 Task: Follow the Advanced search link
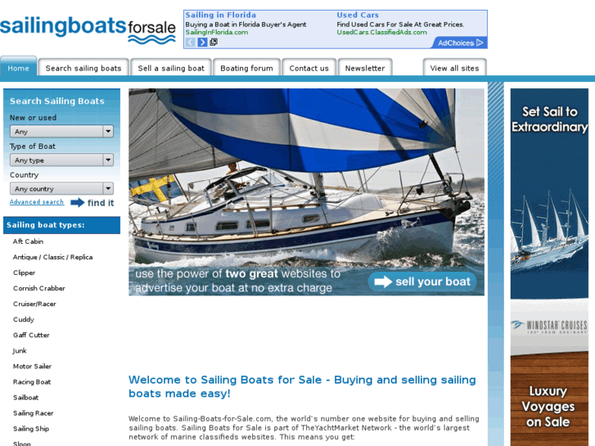pyautogui.click(x=37, y=202)
